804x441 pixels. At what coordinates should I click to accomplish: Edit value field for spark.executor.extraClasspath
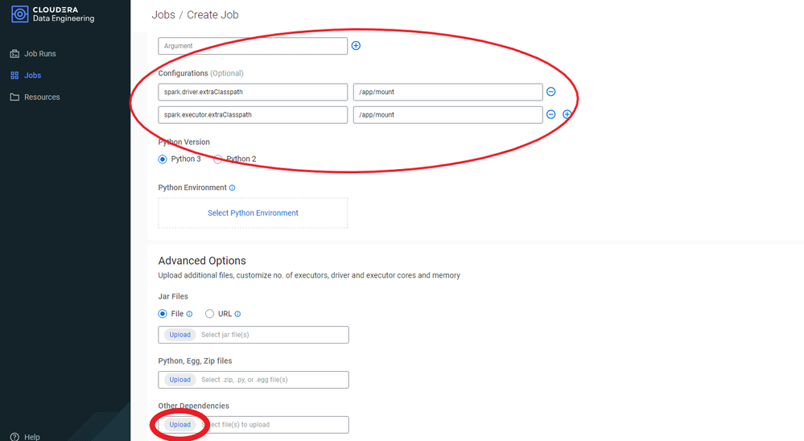[447, 115]
